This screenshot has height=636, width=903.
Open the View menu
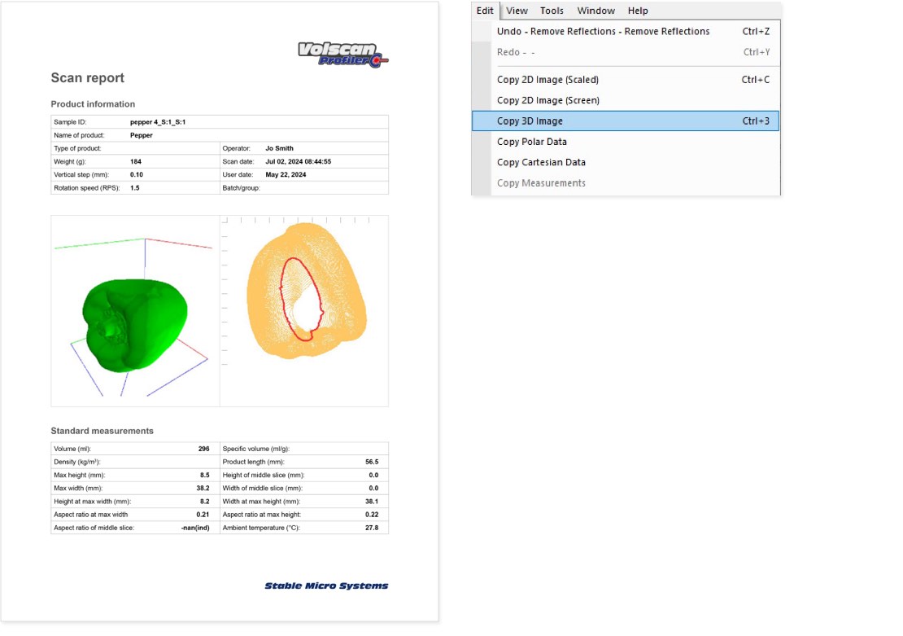click(517, 11)
